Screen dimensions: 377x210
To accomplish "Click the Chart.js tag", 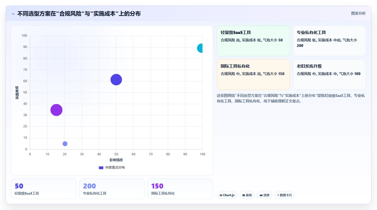I will click(x=227, y=195).
